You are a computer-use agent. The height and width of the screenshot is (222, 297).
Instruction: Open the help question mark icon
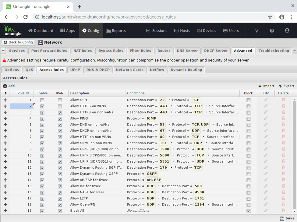tap(272, 30)
